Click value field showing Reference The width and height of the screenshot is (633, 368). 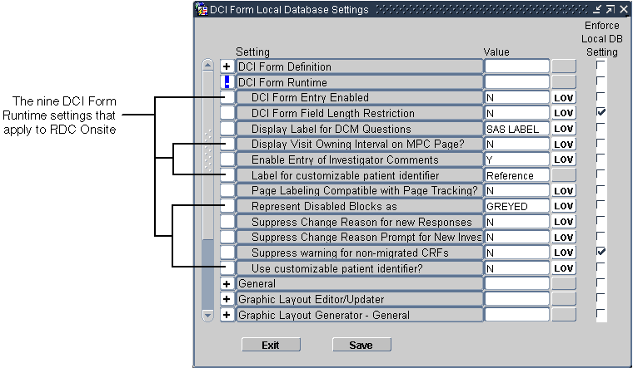[516, 175]
